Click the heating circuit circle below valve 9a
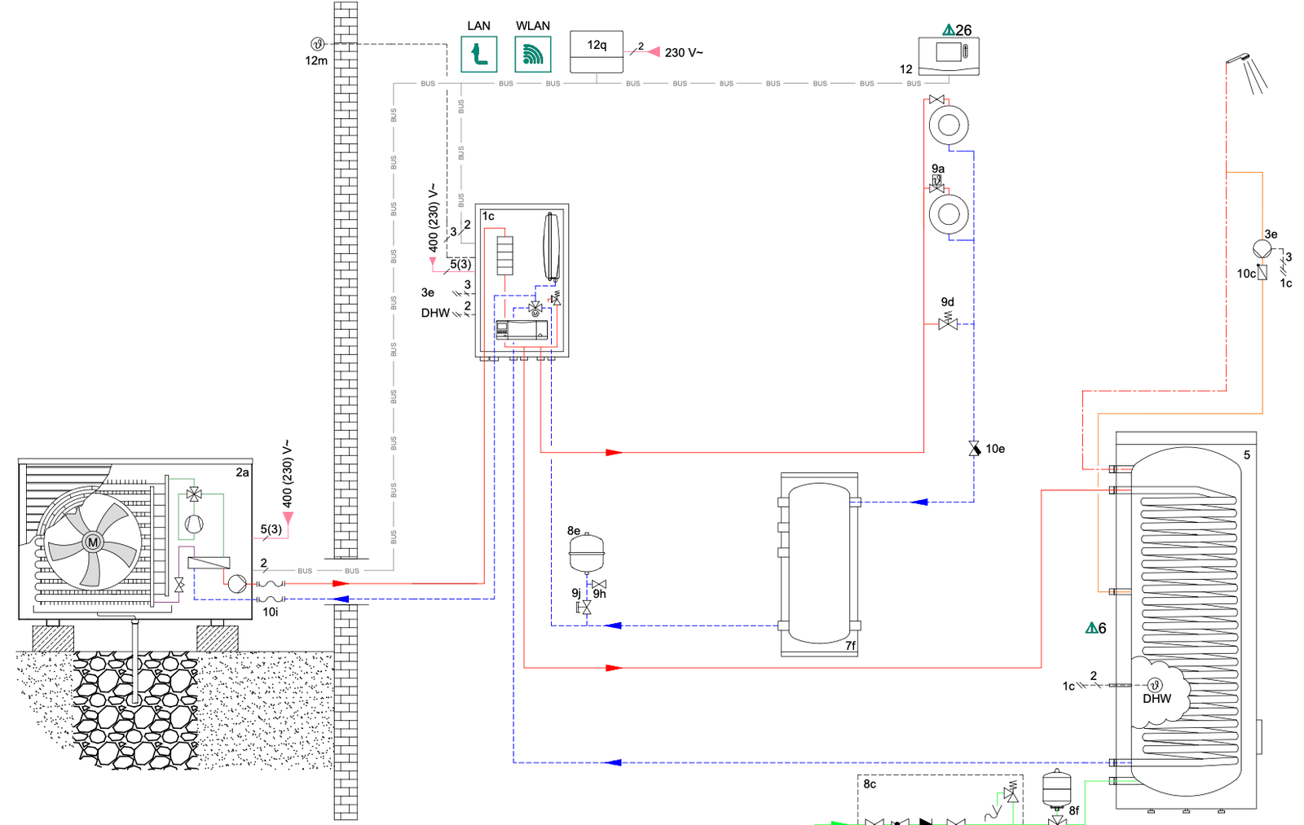This screenshot has width=1304, height=825. click(x=949, y=215)
